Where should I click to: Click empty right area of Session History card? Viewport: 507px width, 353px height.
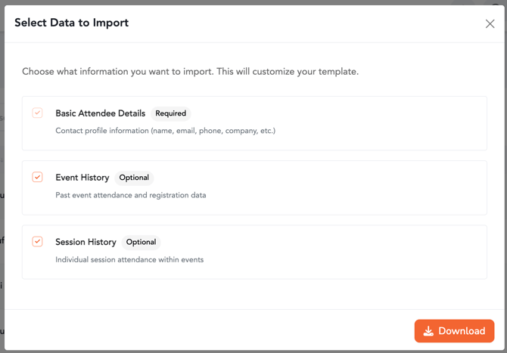click(x=393, y=251)
